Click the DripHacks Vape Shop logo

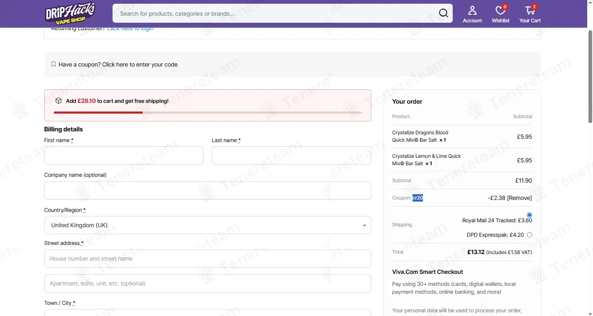pos(70,14)
